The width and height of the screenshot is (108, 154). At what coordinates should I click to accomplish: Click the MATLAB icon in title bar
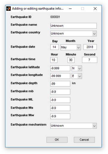[x=8, y=9]
